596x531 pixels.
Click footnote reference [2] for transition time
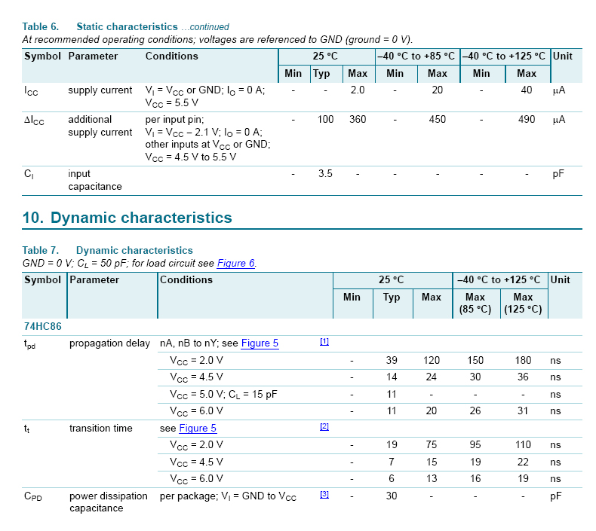click(324, 427)
